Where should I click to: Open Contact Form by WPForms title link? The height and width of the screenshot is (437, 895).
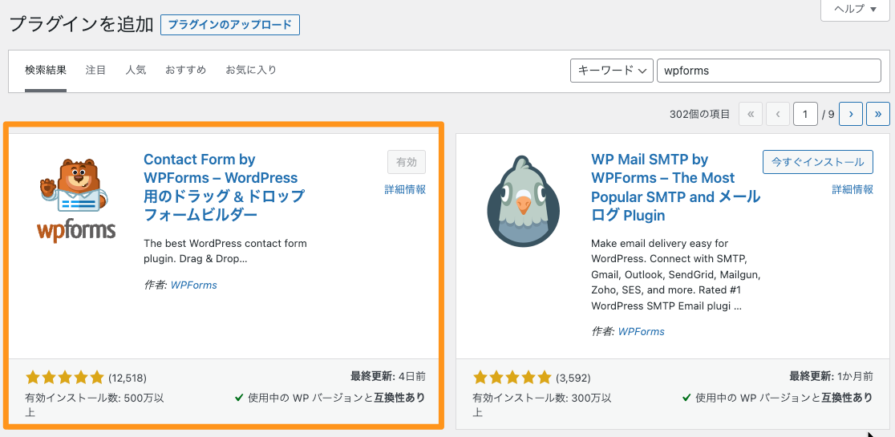tap(225, 187)
